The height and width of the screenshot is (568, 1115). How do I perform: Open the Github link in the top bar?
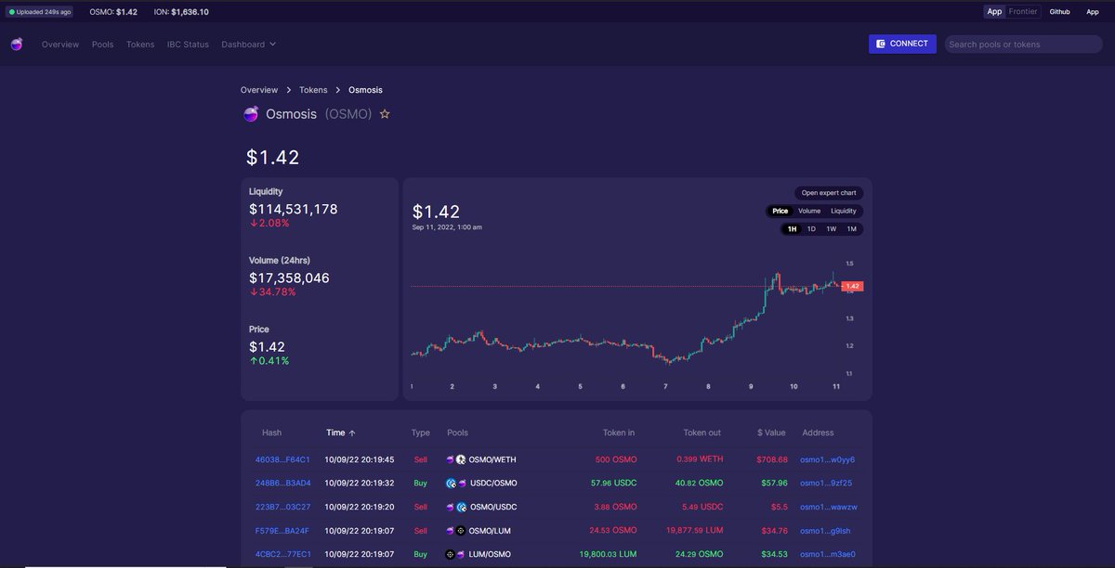click(x=1059, y=12)
